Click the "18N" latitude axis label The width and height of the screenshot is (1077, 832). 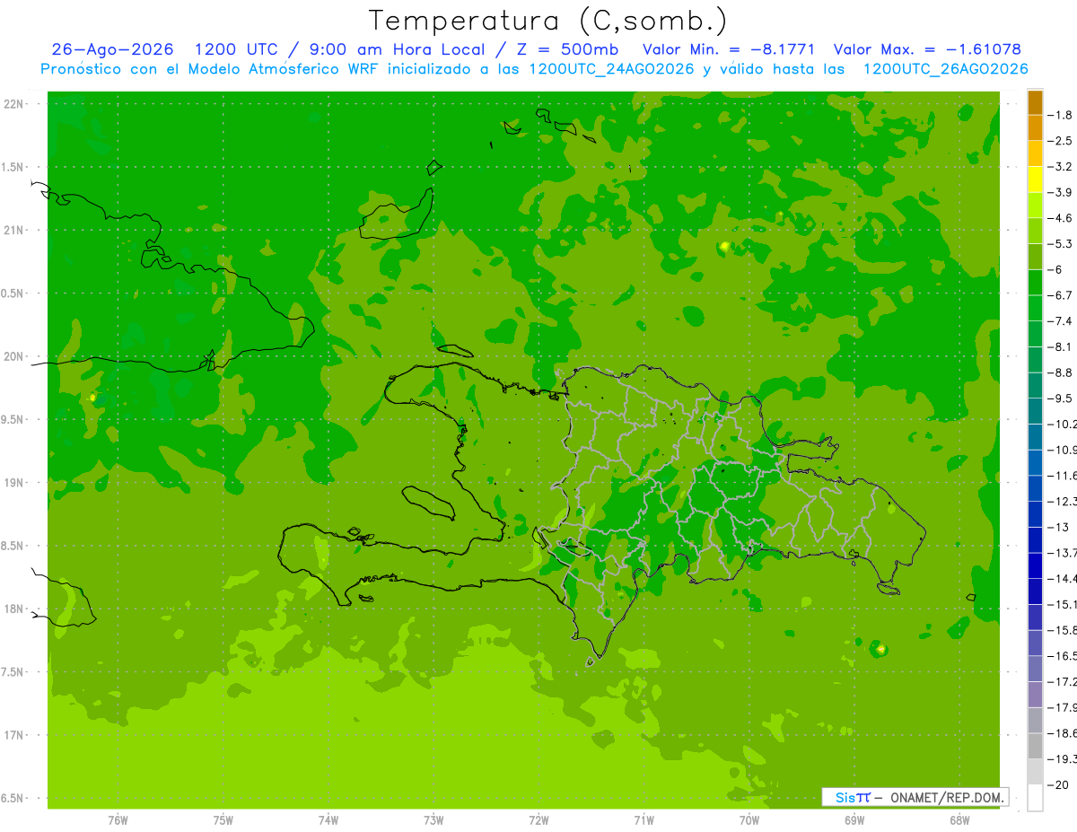pos(14,609)
